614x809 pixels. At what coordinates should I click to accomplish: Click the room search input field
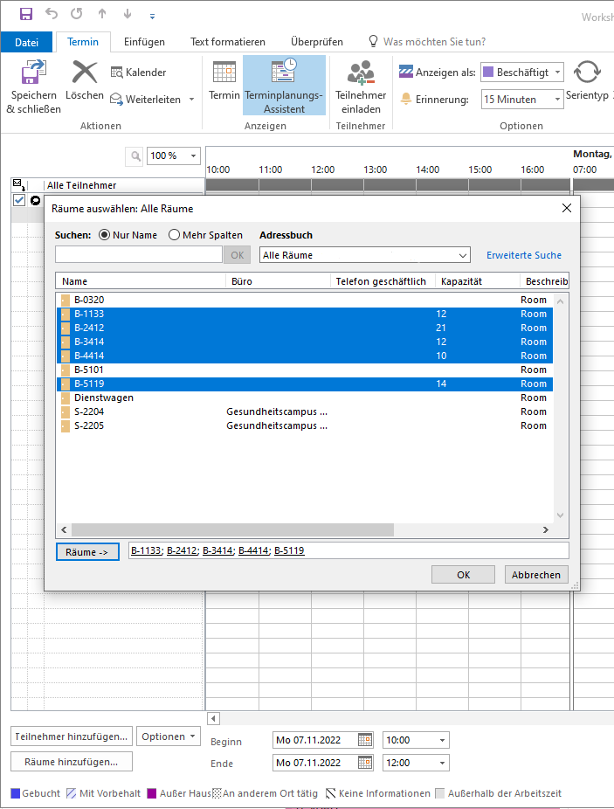[139, 255]
